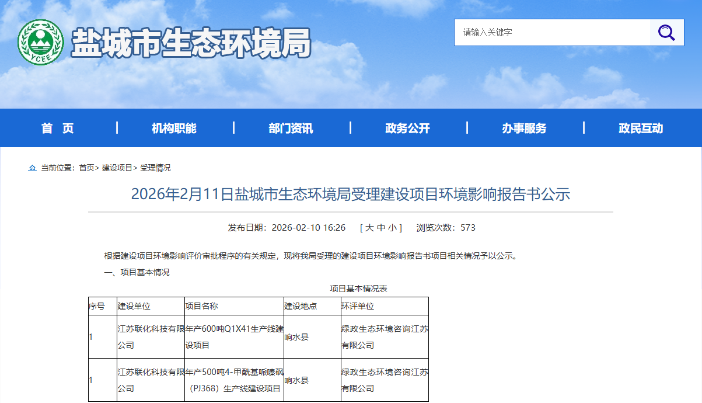This screenshot has width=702, height=403.
Task: Click the magnifying glass search icon
Action: pos(666,33)
